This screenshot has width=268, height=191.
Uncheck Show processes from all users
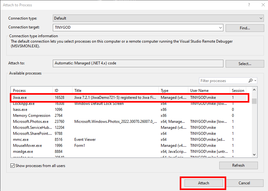[x=13, y=165]
